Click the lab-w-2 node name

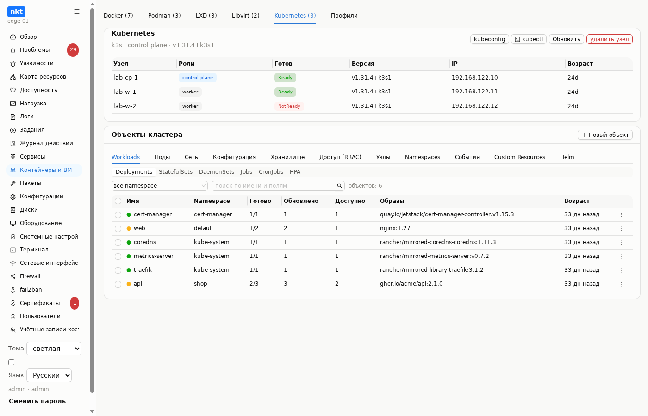[x=125, y=106]
